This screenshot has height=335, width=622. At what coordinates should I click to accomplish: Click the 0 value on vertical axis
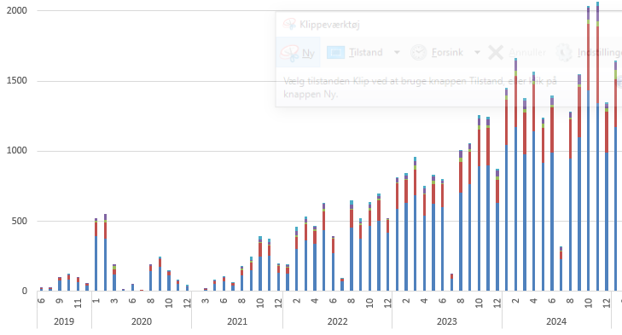tap(25, 291)
